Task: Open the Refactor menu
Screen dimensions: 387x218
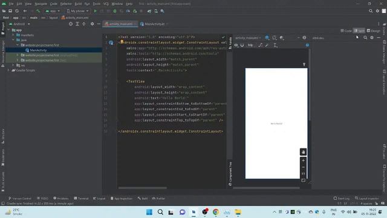Action: (66, 4)
